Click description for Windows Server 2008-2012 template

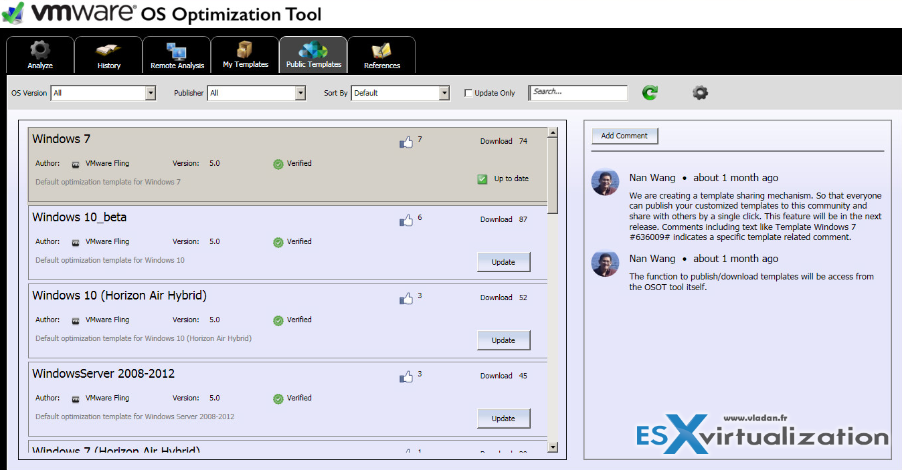point(135,417)
